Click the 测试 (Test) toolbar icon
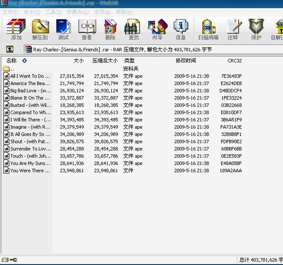Screen dimensions: 283x265 click(x=63, y=29)
